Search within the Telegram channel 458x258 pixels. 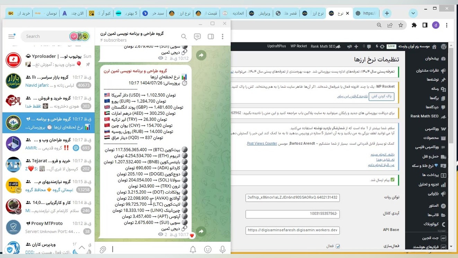point(184,37)
